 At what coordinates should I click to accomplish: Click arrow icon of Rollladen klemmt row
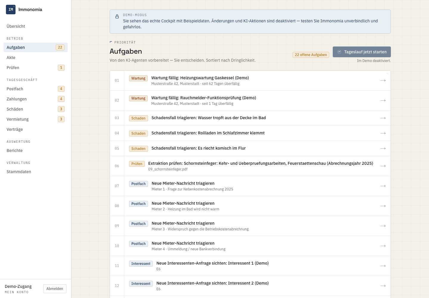coord(383,133)
